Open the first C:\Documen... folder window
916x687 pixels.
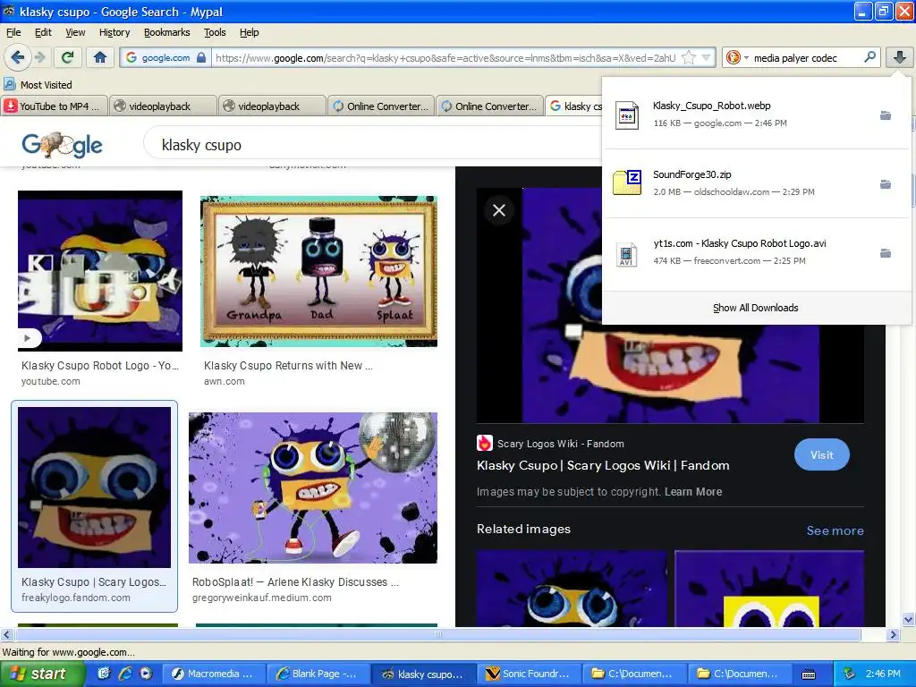633,674
